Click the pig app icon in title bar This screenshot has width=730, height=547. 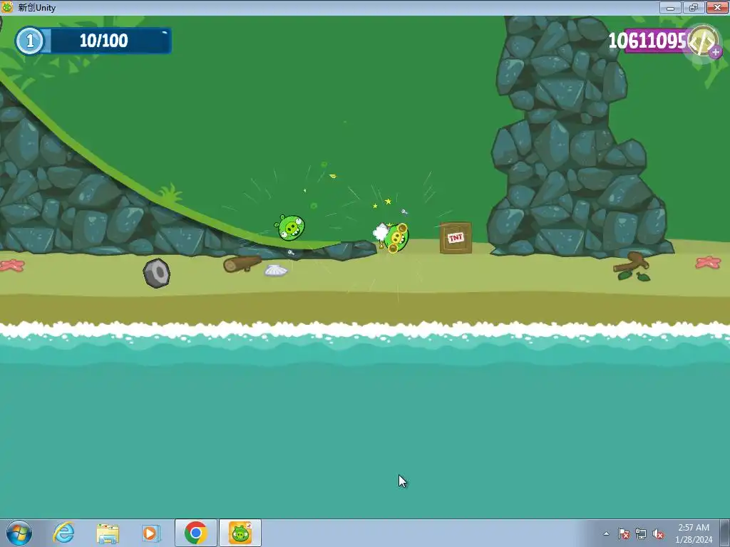point(7,7)
